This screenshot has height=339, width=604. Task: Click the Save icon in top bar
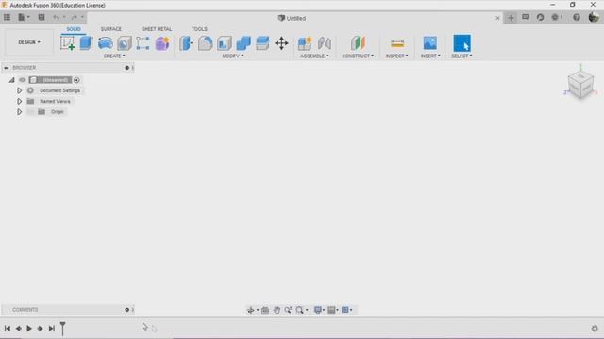[42, 17]
